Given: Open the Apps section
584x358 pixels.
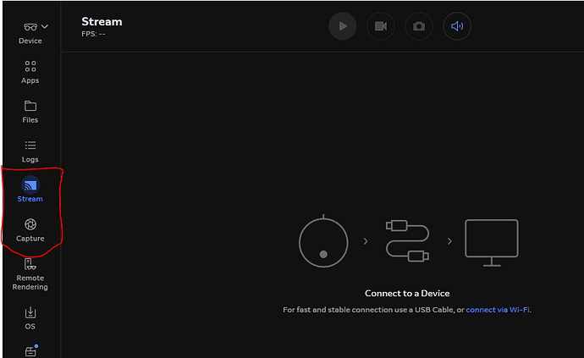Looking at the screenshot, I should click(30, 72).
